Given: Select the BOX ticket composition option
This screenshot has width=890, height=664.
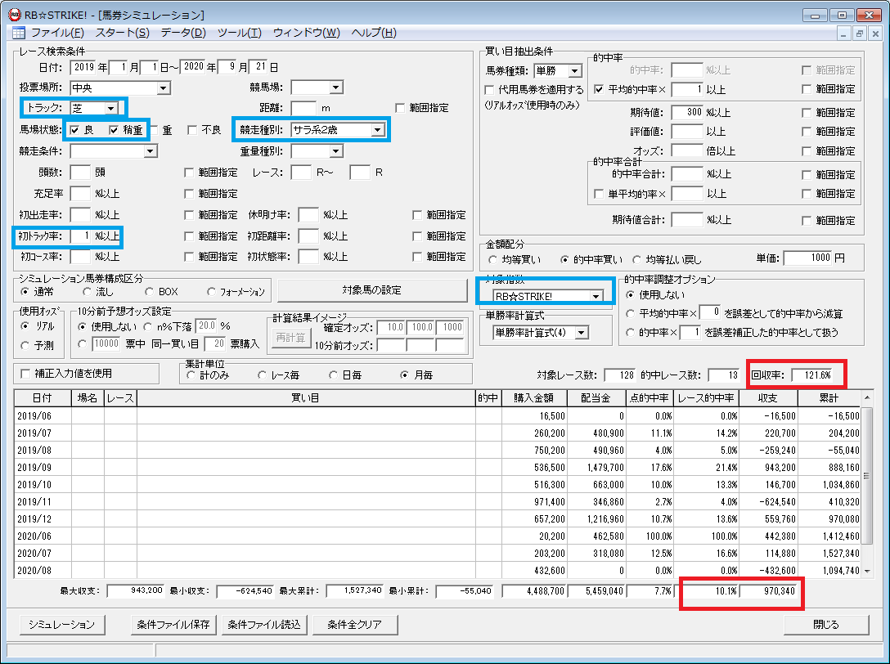Looking at the screenshot, I should 149,292.
